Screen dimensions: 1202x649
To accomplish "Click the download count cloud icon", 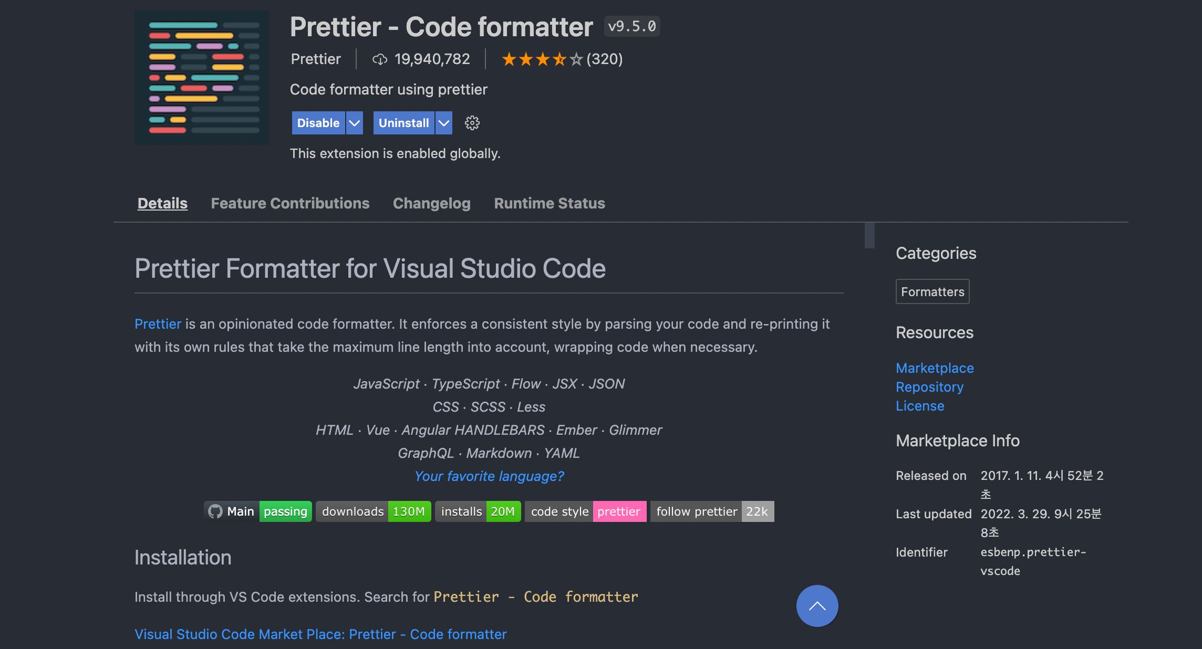I will click(x=379, y=59).
